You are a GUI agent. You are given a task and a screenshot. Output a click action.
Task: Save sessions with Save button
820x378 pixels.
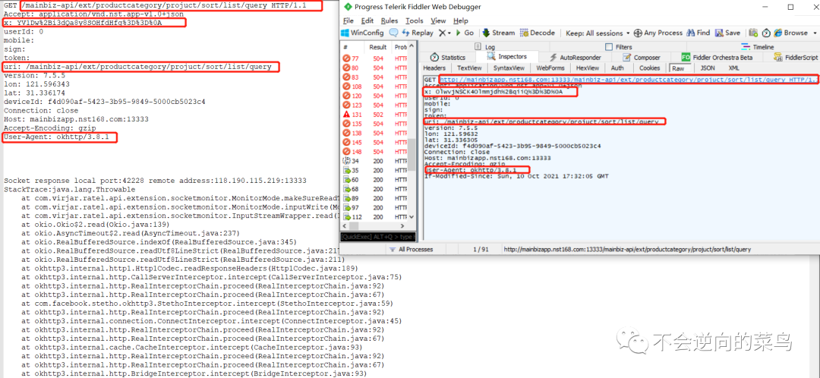(x=727, y=33)
